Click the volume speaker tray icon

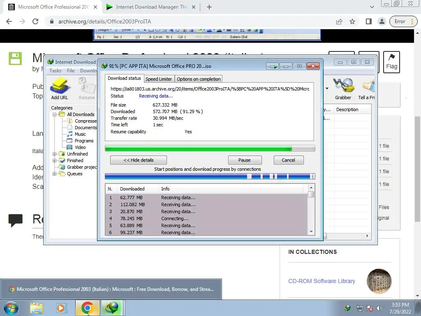379,308
